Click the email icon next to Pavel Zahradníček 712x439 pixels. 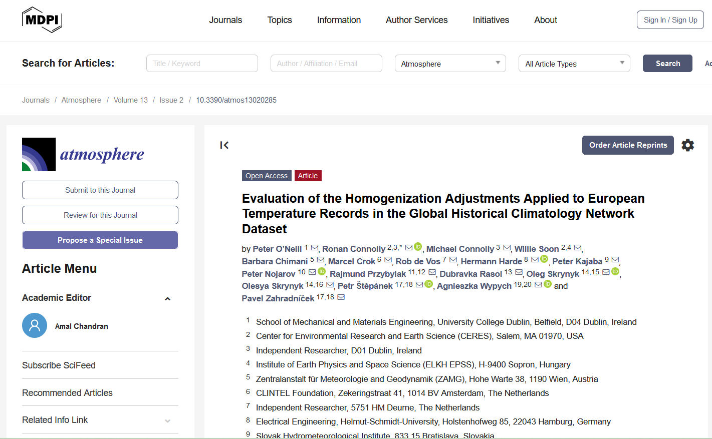pyautogui.click(x=341, y=297)
